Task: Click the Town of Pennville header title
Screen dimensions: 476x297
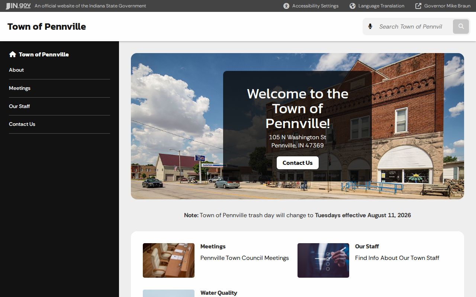Action: pyautogui.click(x=46, y=26)
